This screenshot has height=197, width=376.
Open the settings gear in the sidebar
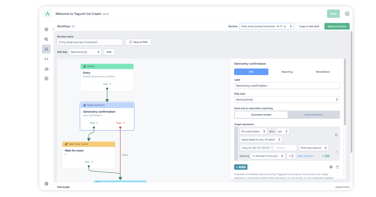coord(46,29)
